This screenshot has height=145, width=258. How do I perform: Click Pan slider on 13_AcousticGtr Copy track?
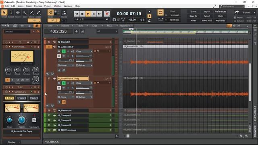click(x=66, y=92)
